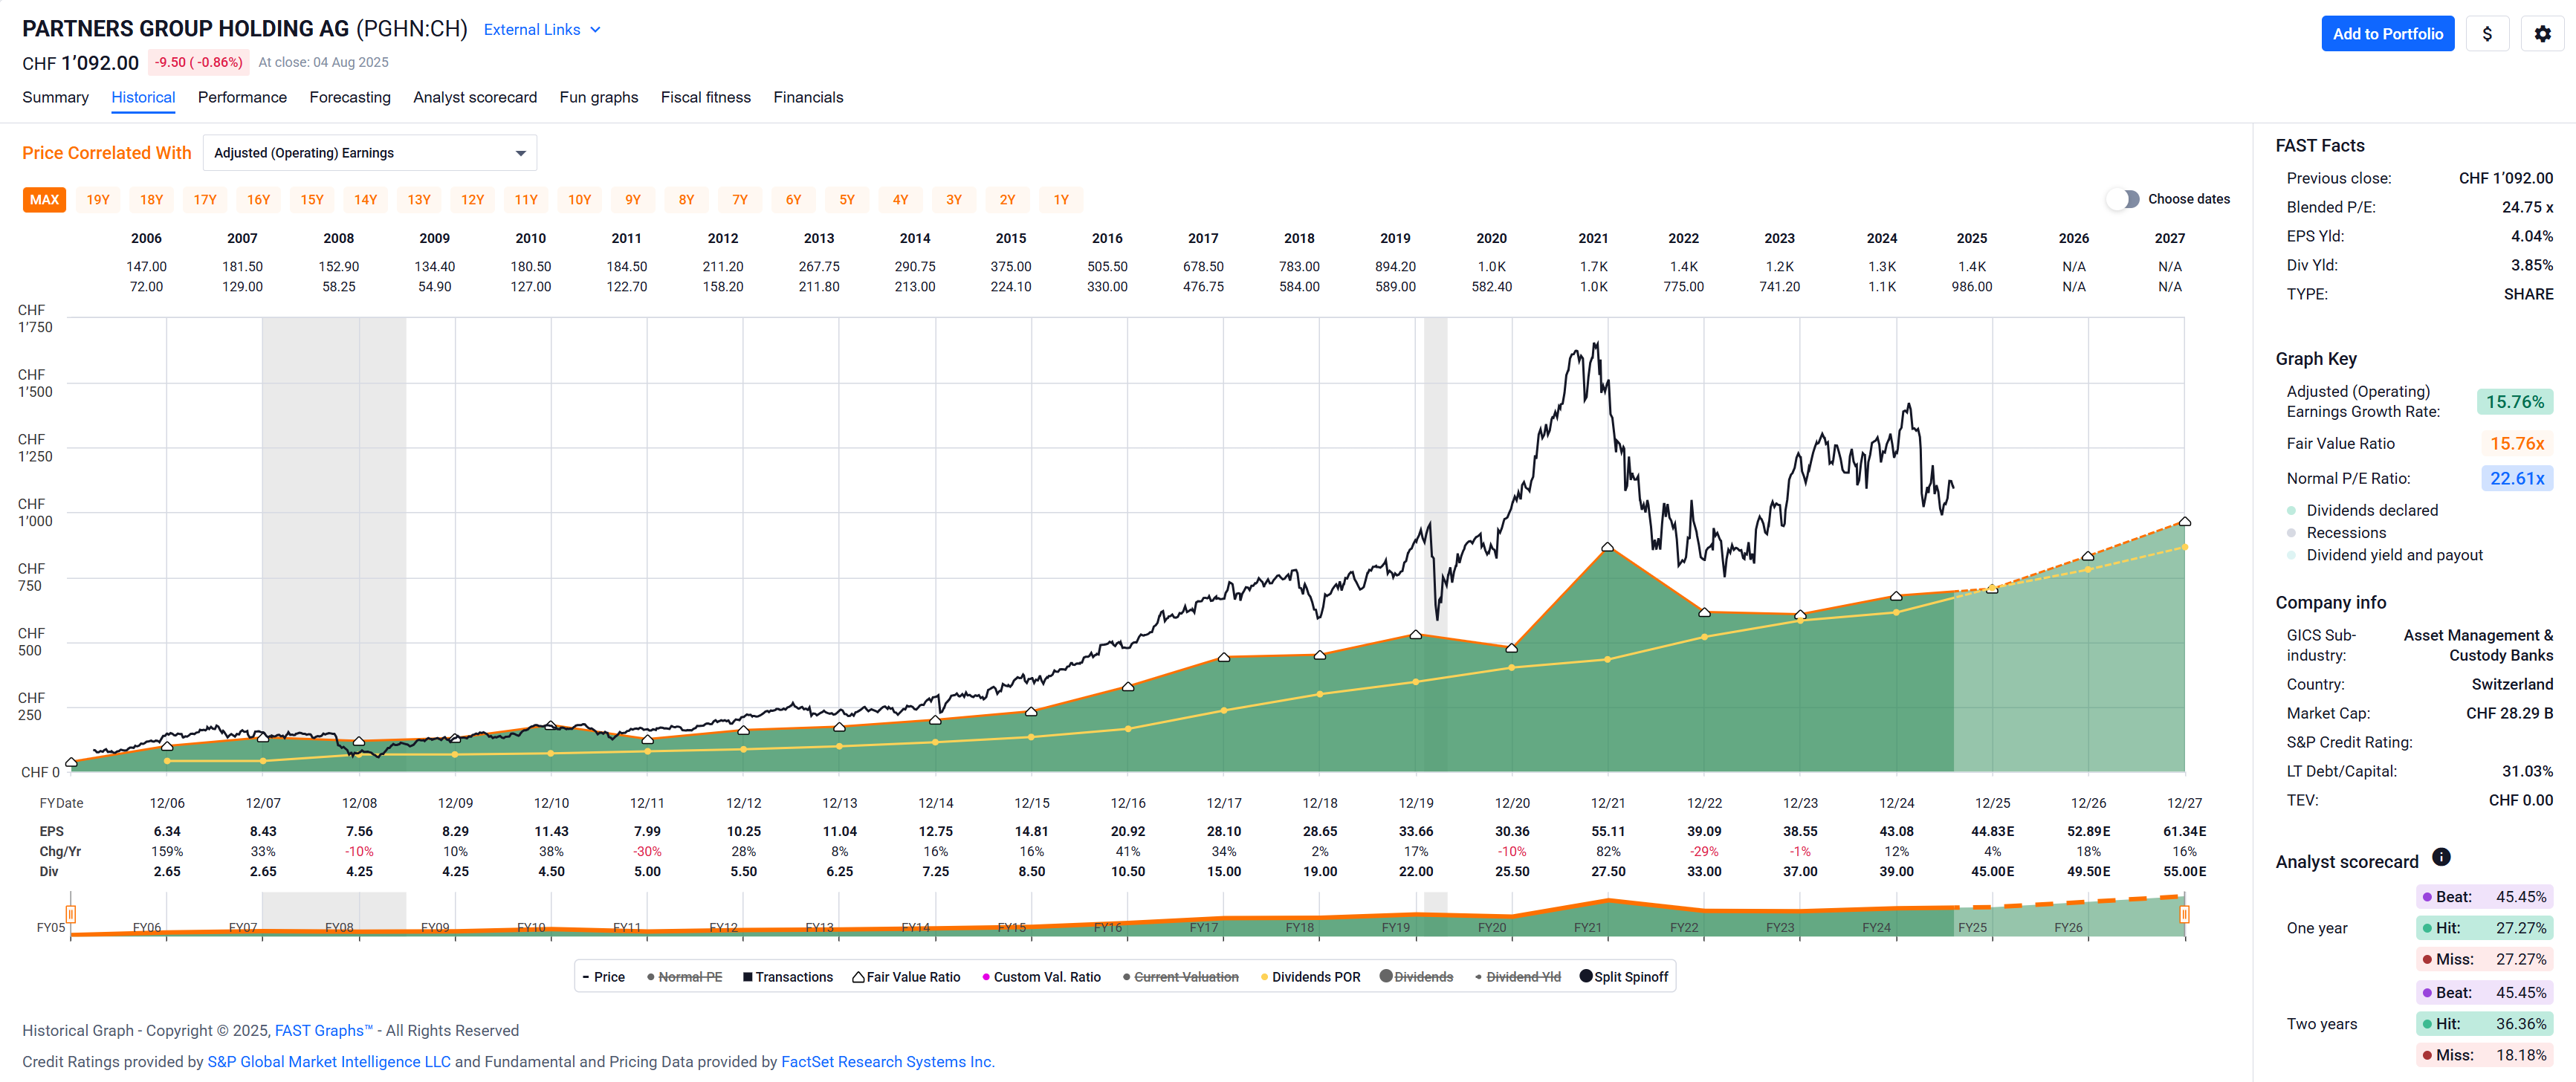Select the 5Y time range
This screenshot has width=2576, height=1082.
click(847, 200)
